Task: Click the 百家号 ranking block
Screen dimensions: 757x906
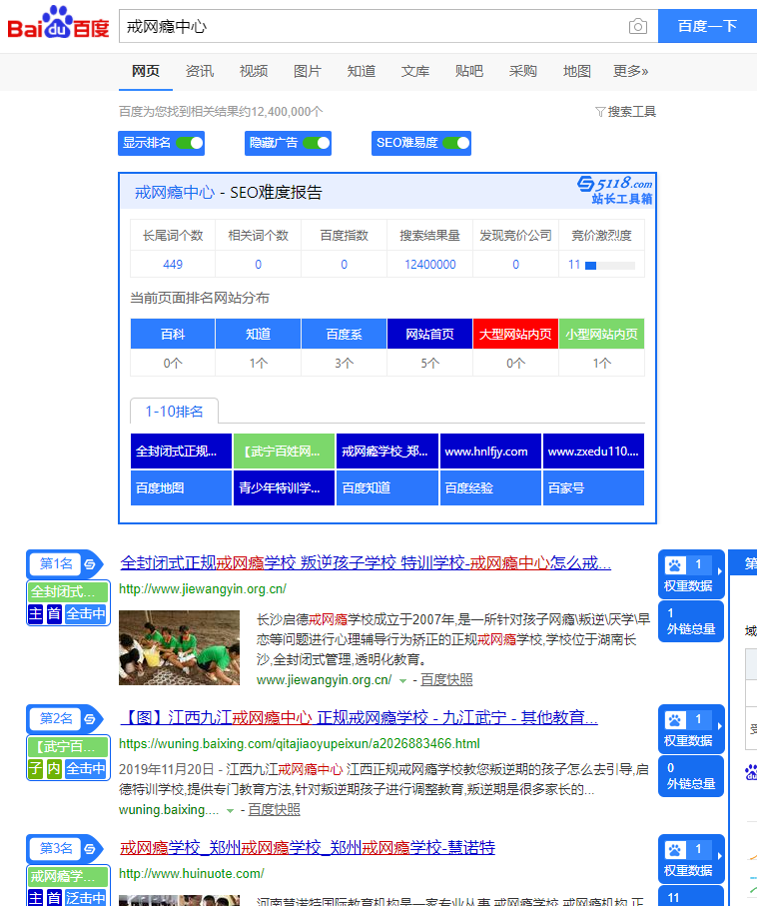Action: tap(593, 488)
